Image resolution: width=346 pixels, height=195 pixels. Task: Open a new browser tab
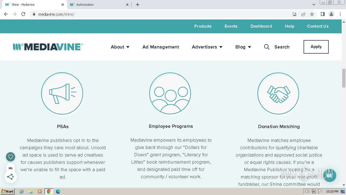point(138,5)
